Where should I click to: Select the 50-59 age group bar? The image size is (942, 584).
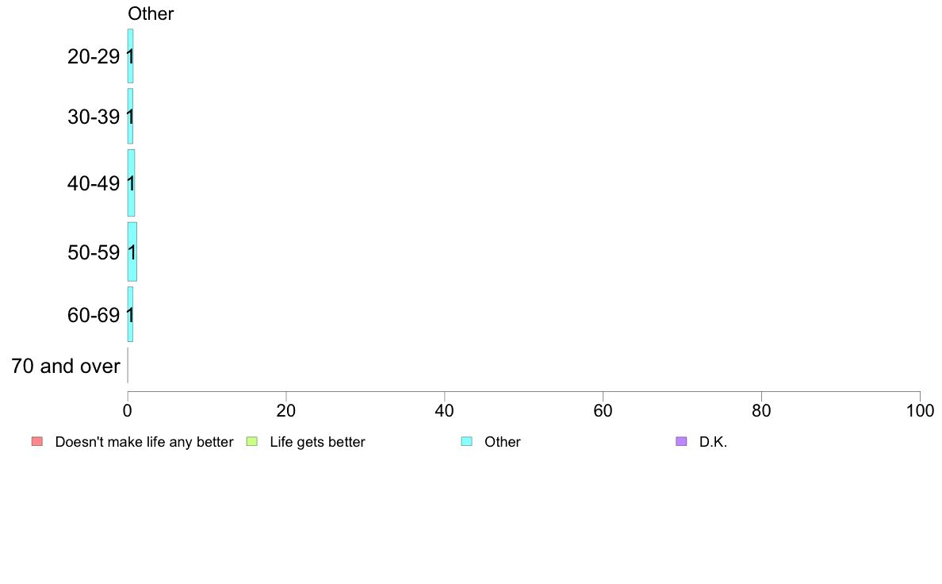coord(132,252)
